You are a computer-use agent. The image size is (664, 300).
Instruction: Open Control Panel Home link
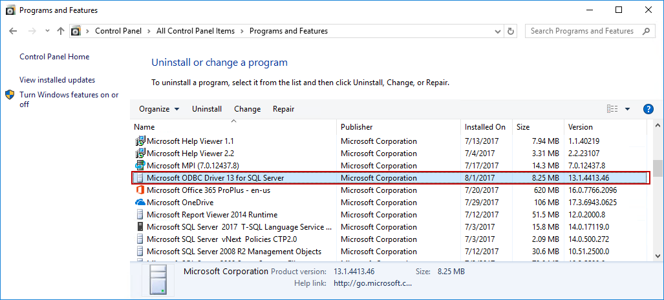54,57
